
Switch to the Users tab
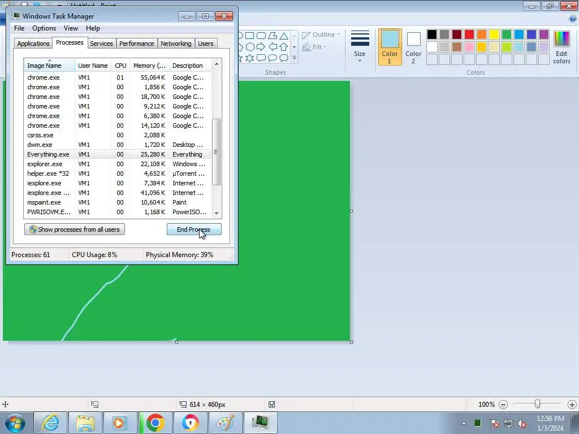[x=206, y=44]
